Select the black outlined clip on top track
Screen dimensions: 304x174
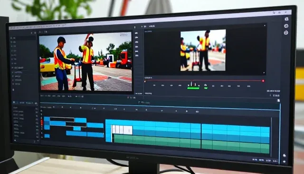[62, 120]
